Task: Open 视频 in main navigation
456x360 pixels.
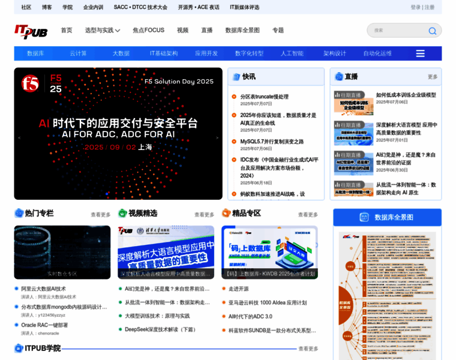Action: coord(182,30)
